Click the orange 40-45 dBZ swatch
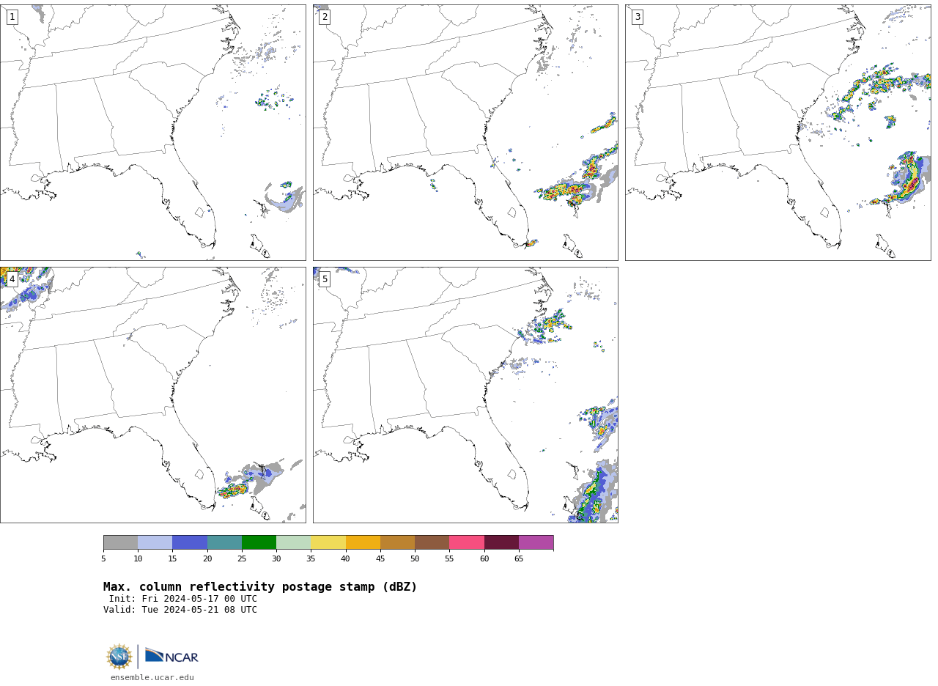Screen dimensions: 938x686 click(x=363, y=542)
